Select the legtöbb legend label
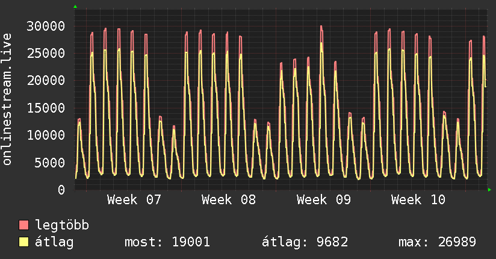 coord(63,225)
